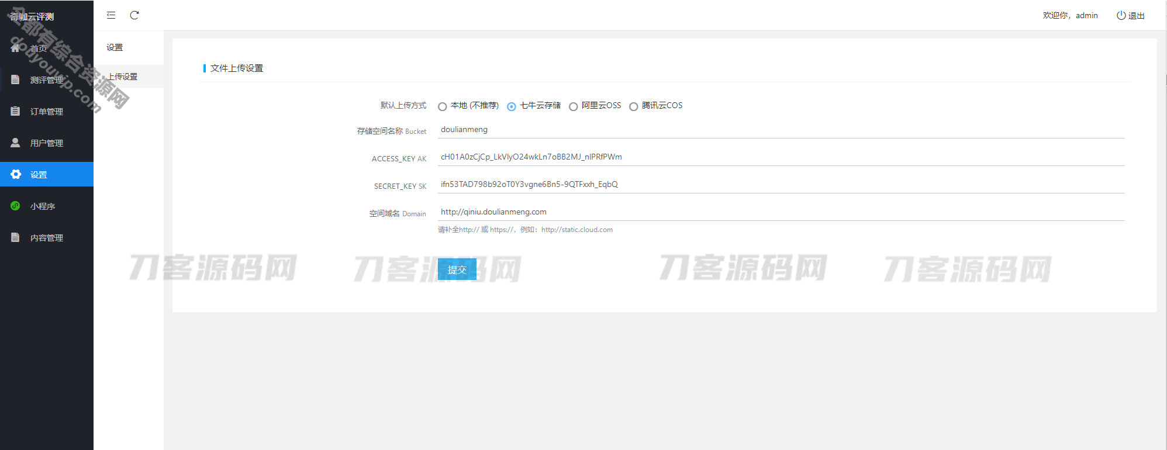Click the 欢迎你, admin user text

1070,16
